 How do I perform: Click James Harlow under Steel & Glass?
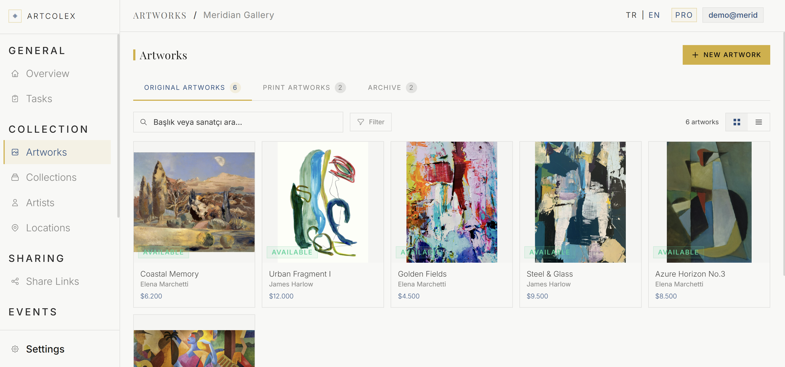pos(548,284)
